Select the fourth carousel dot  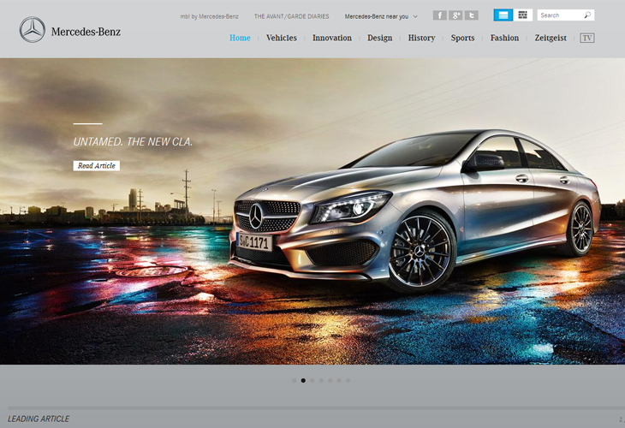pyautogui.click(x=321, y=381)
